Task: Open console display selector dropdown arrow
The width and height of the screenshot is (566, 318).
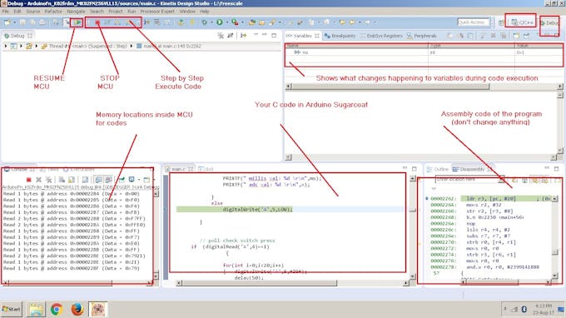Action: [x=139, y=179]
